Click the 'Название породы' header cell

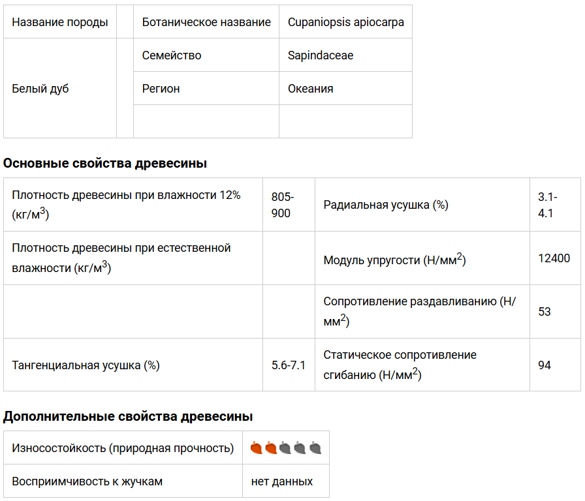[60, 22]
